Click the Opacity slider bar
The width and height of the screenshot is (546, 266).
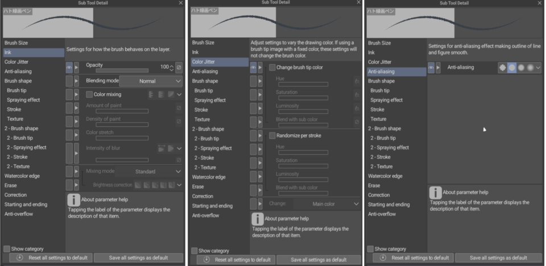tap(122, 70)
